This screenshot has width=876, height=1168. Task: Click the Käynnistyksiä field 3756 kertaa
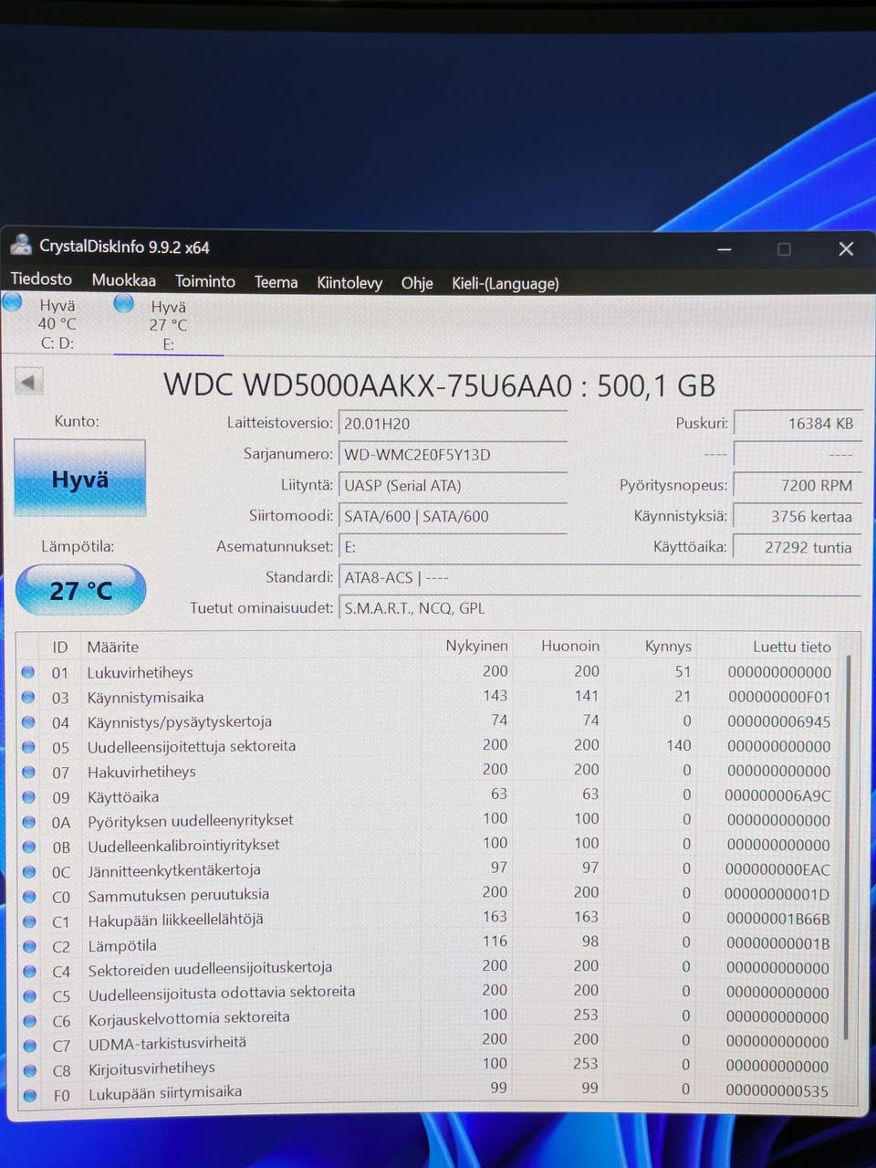point(797,516)
